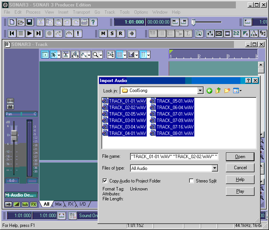Open the Options menu
269x230 pixels.
(141, 12)
